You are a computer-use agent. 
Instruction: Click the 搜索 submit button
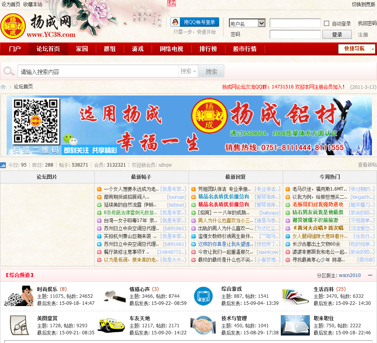211,71
